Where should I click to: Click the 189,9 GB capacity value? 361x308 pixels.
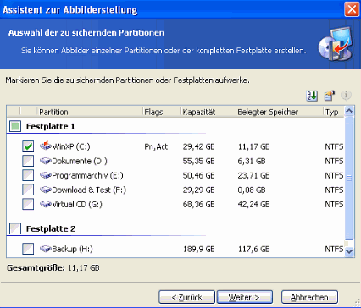(198, 249)
